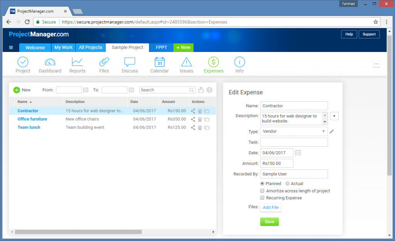Image resolution: width=395 pixels, height=241 pixels.
Task: Open the Reports section
Action: pyautogui.click(x=77, y=64)
